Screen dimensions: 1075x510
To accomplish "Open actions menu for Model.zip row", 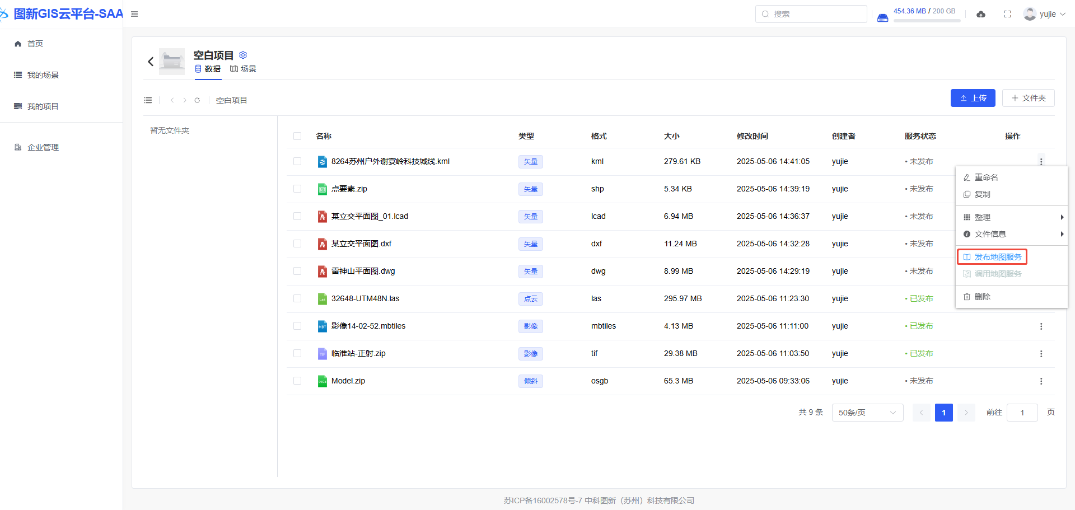I will click(x=1041, y=381).
